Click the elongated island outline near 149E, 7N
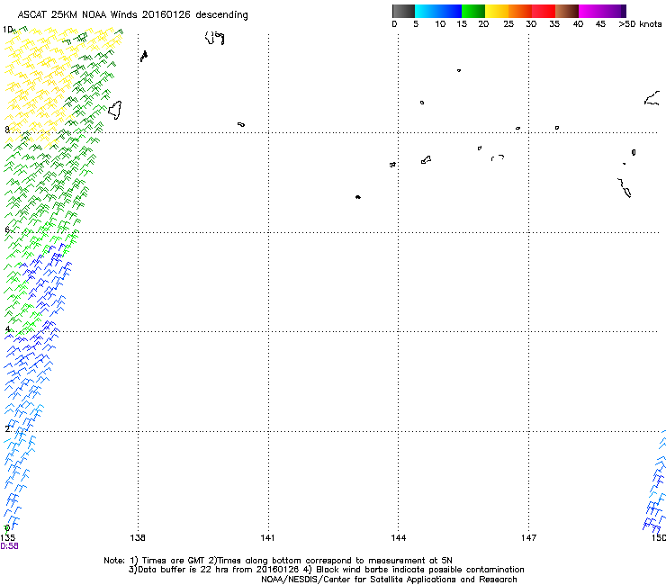The height and width of the screenshot is (585, 666). click(625, 188)
